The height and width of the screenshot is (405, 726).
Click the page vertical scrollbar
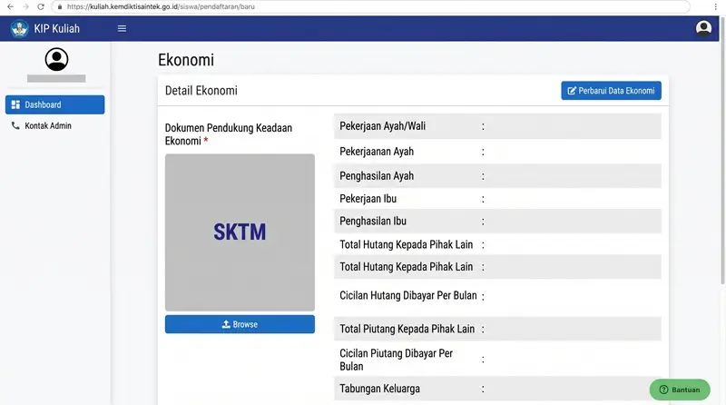[722, 151]
